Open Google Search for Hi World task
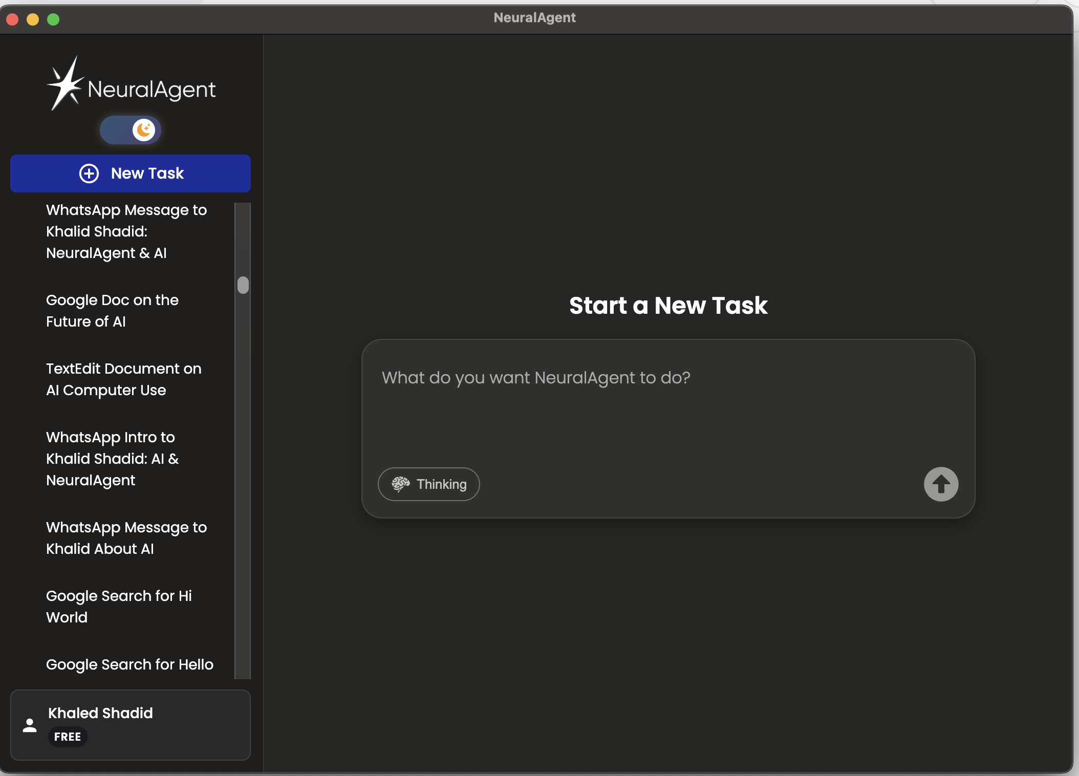Viewport: 1079px width, 776px height. (x=119, y=607)
